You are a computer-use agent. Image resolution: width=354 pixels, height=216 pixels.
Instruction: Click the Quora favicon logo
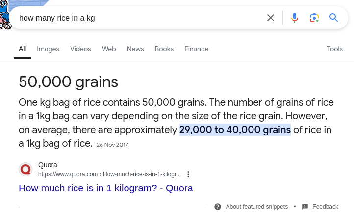tap(25, 169)
